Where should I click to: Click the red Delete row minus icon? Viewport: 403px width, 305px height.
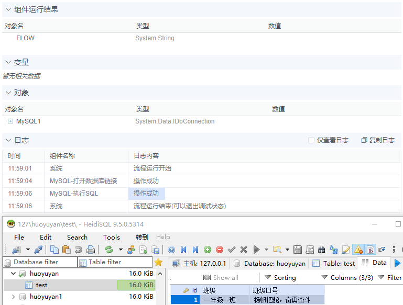pos(220,250)
